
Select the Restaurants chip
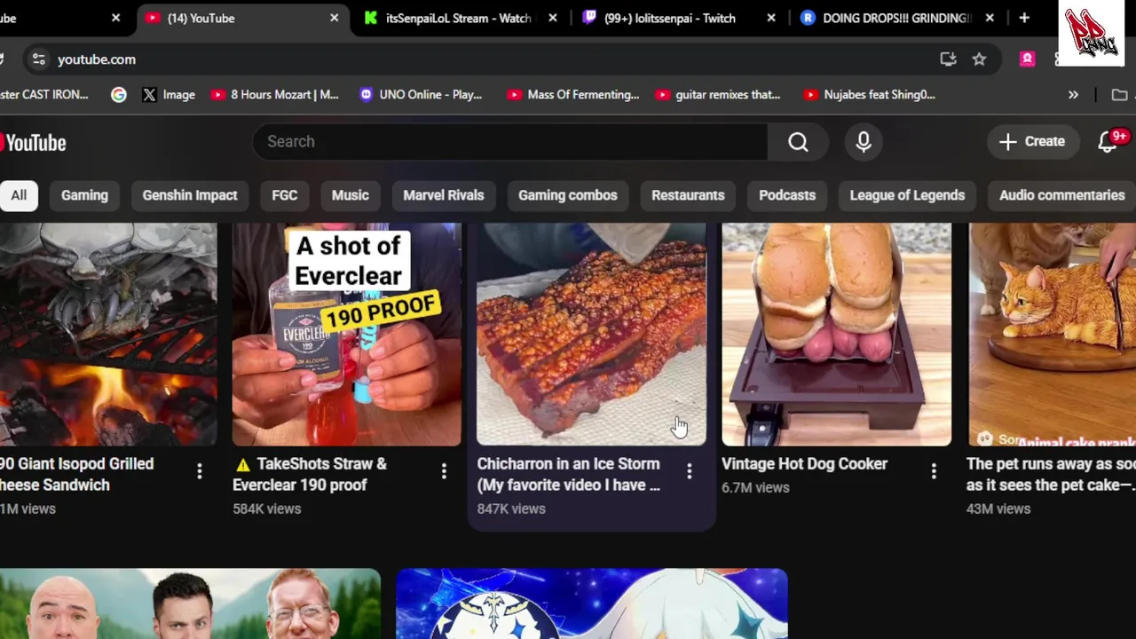pos(688,195)
